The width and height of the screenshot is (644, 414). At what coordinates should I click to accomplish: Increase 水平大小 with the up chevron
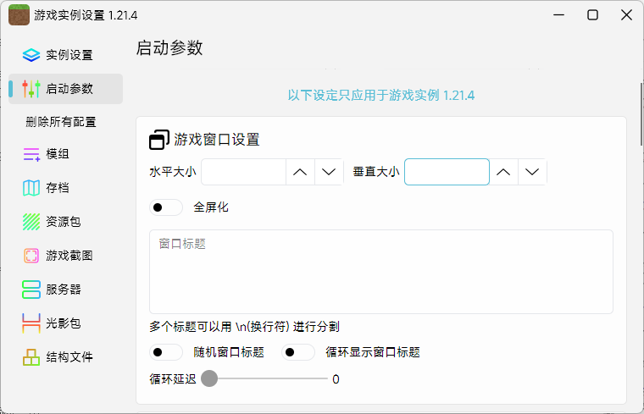(x=300, y=172)
